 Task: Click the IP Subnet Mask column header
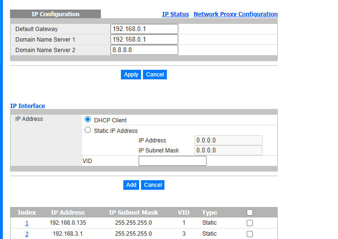[133, 213]
